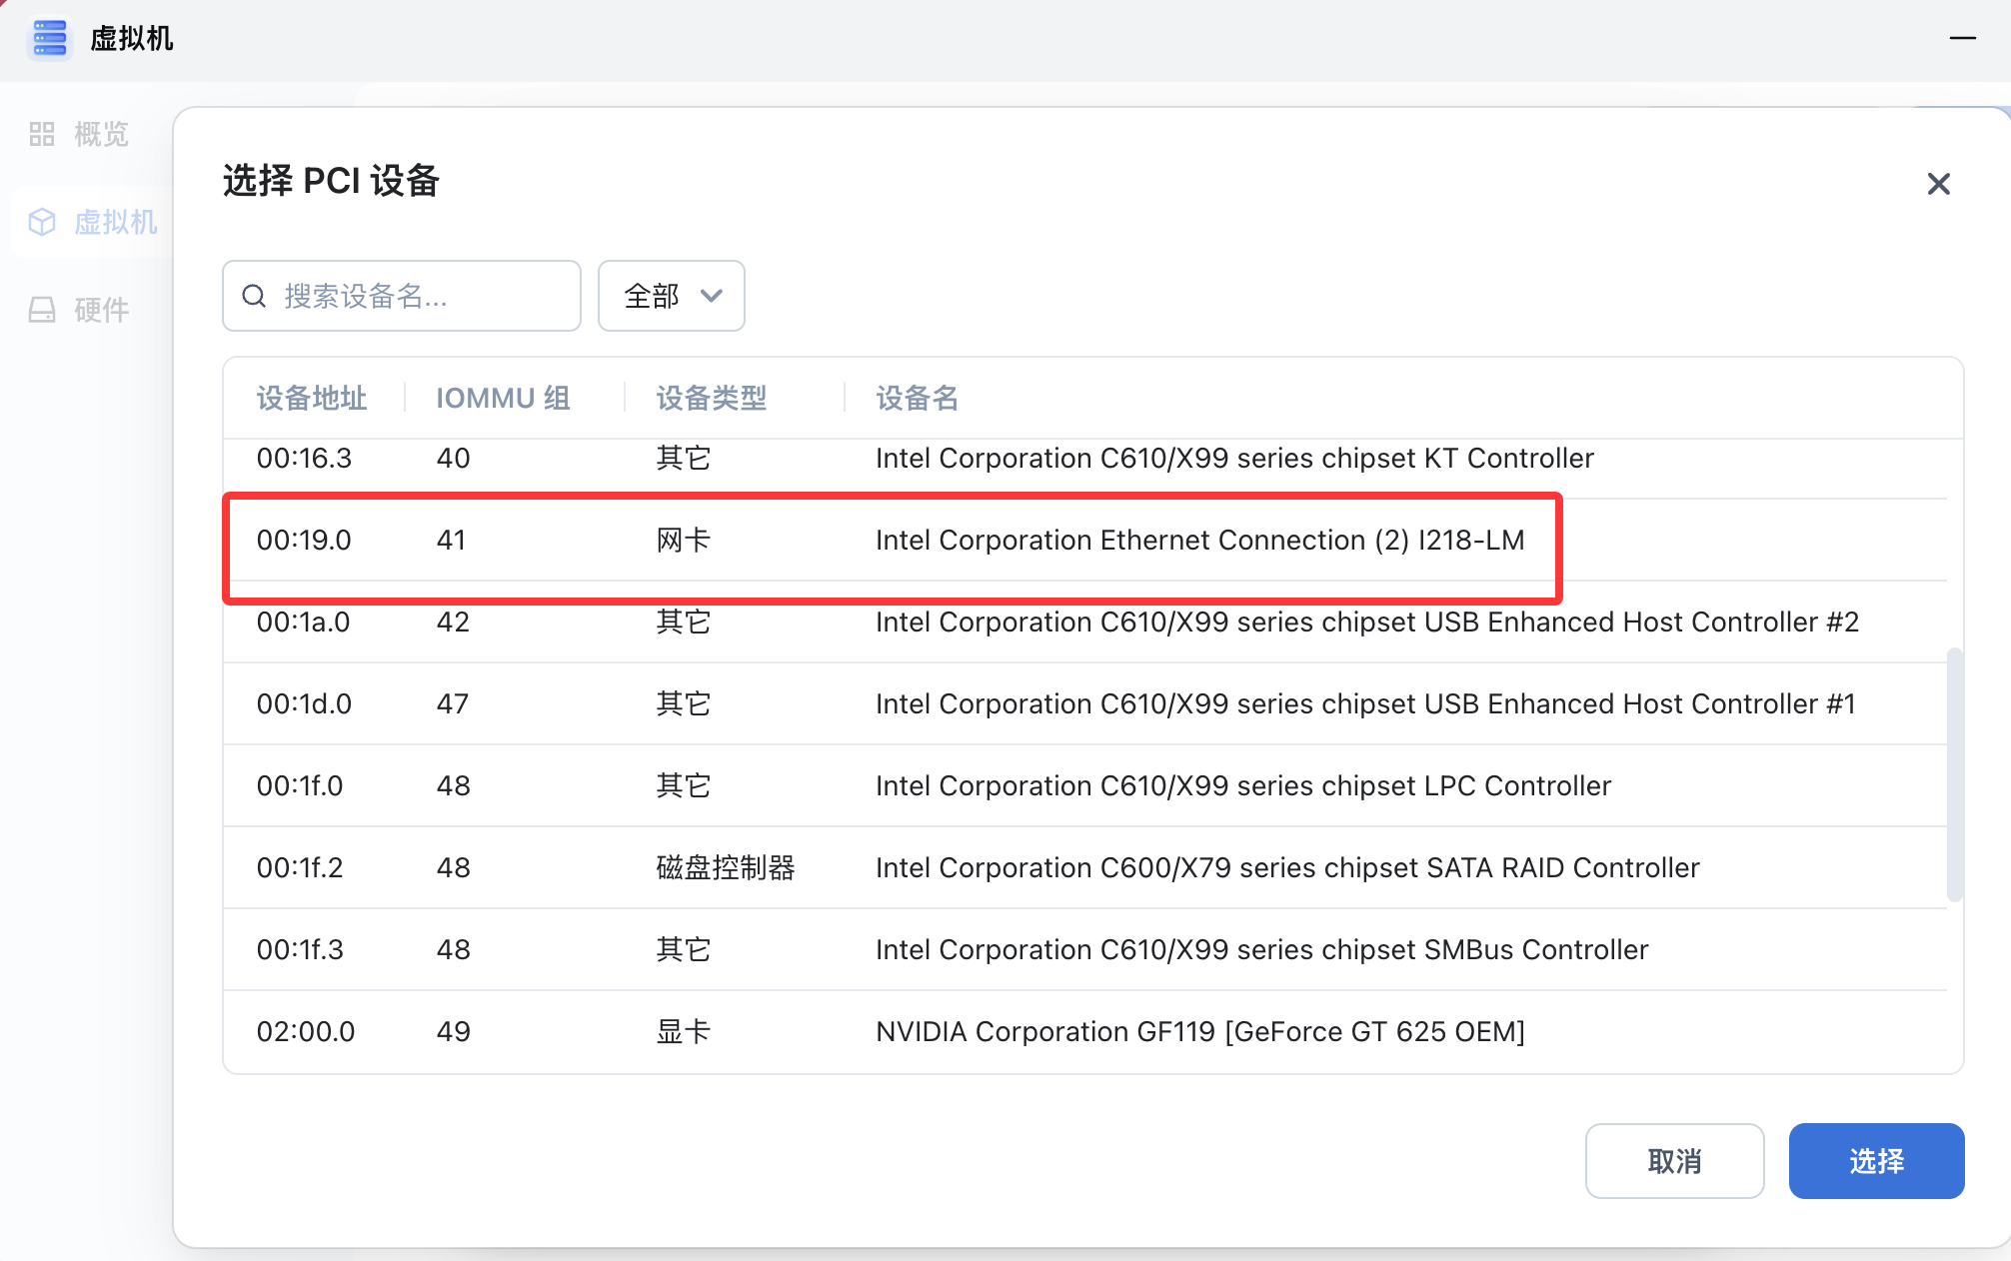2011x1261 pixels.
Task: Select the NVIDIA GeForce GT 625 row
Action: tap(1199, 1031)
